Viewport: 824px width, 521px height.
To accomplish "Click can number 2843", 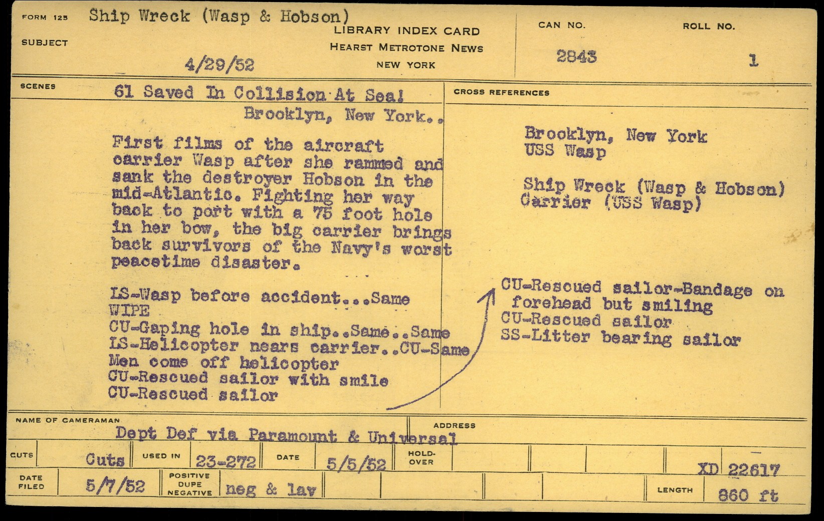I will [x=576, y=56].
